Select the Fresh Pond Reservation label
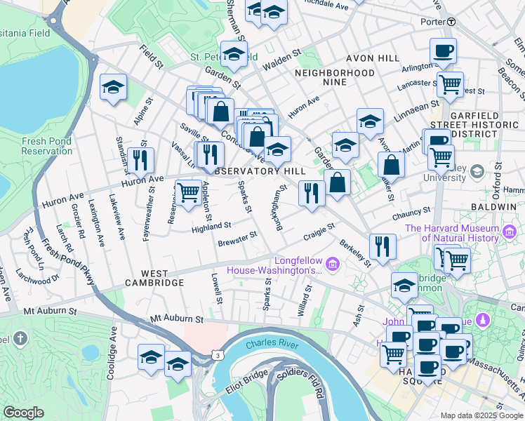 47,146
